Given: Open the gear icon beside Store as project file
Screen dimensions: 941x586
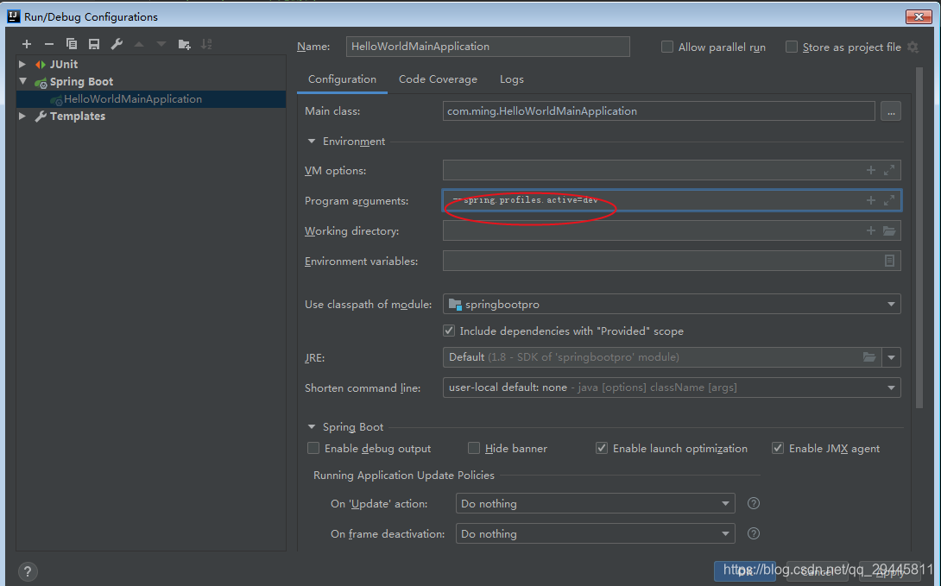Looking at the screenshot, I should click(913, 47).
